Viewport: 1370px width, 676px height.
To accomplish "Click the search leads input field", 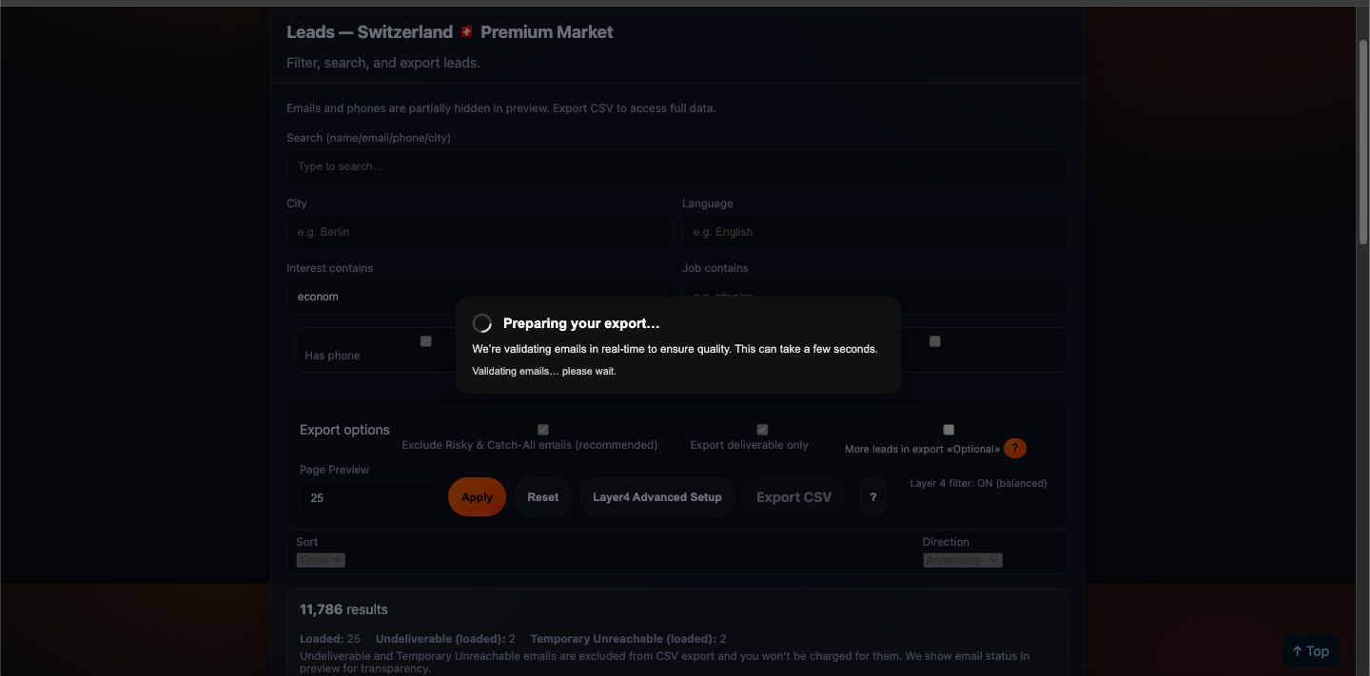I will point(677,166).
